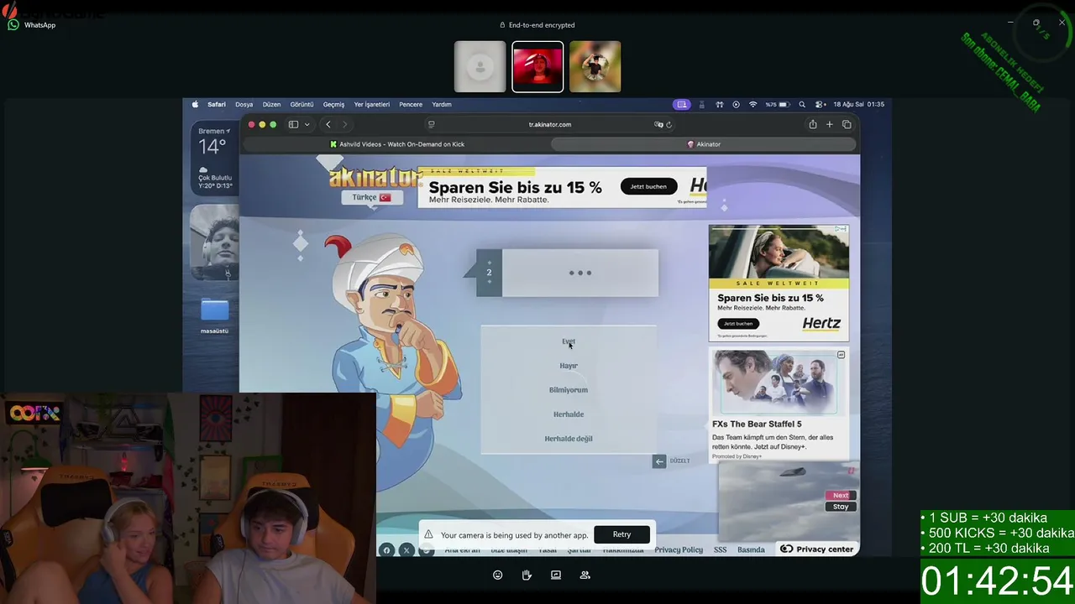Click the Akinator logo
This screenshot has width=1075, height=604.
pyautogui.click(x=375, y=177)
